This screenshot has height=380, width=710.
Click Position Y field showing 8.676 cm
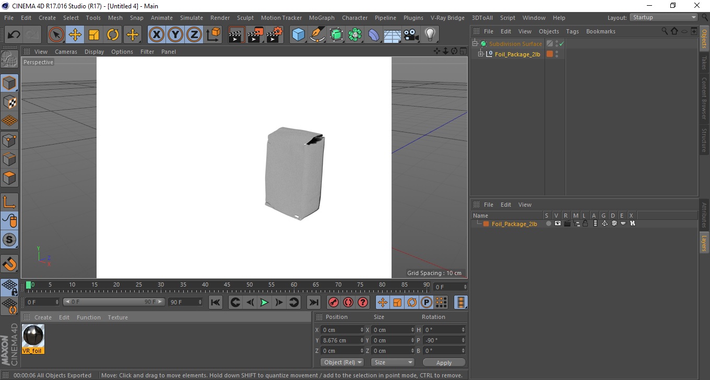click(342, 340)
